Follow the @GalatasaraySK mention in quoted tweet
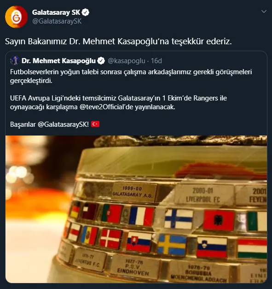The image size is (272, 289). pos(63,124)
